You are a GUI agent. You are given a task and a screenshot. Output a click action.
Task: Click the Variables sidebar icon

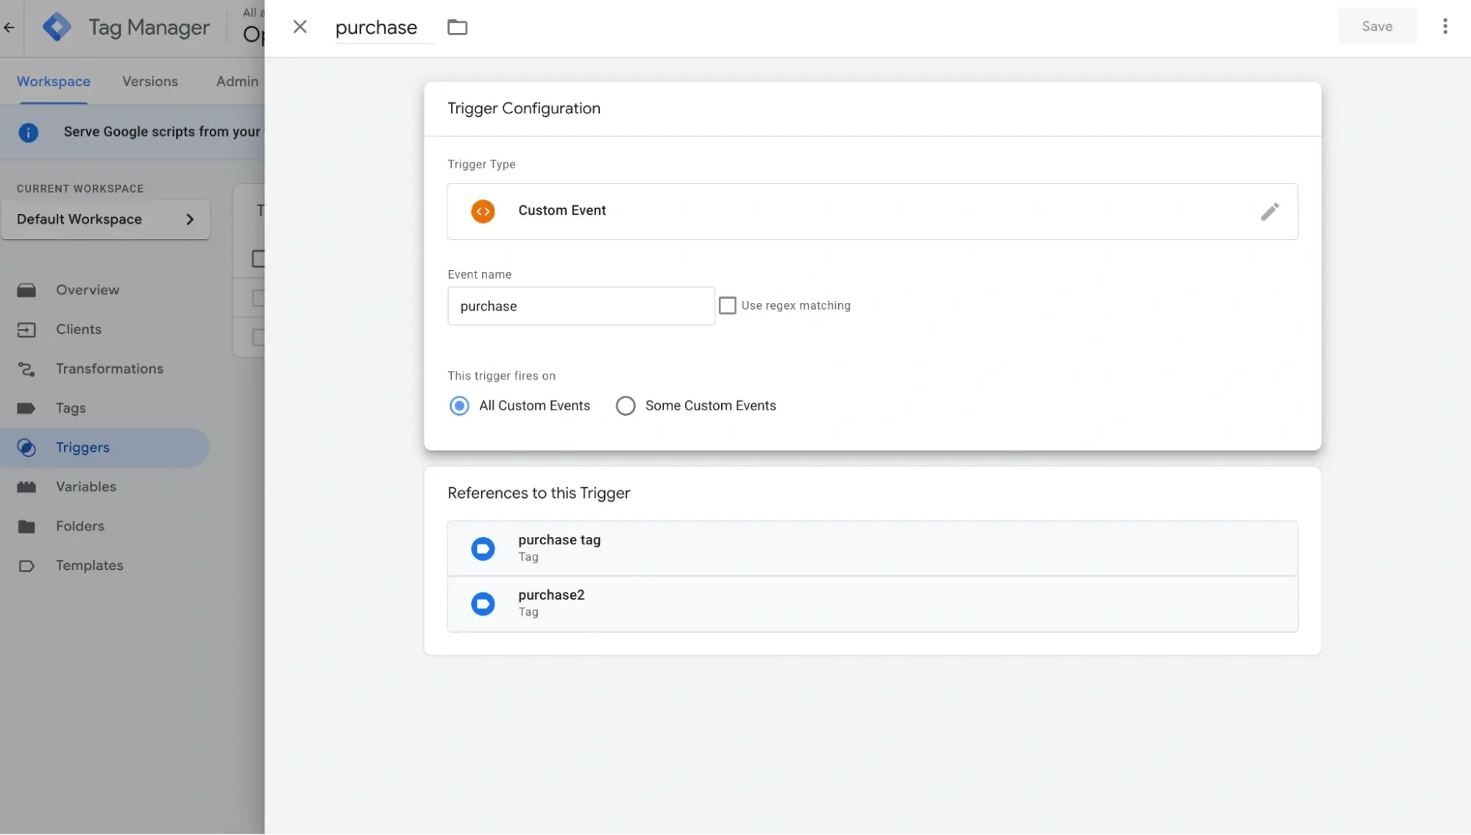(26, 487)
